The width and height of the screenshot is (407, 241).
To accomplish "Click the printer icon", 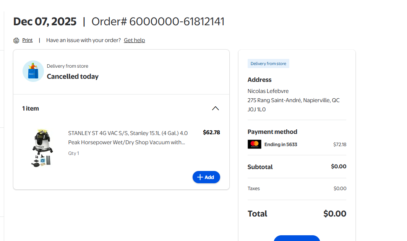I will click(x=16, y=41).
